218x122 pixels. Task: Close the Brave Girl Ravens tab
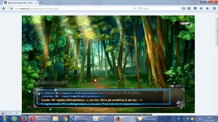pos(36,3)
